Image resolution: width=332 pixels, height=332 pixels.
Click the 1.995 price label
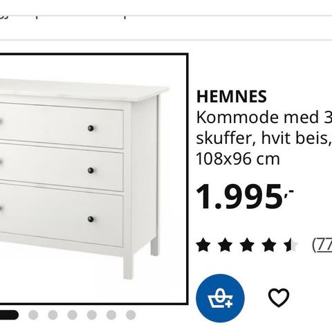click(245, 196)
